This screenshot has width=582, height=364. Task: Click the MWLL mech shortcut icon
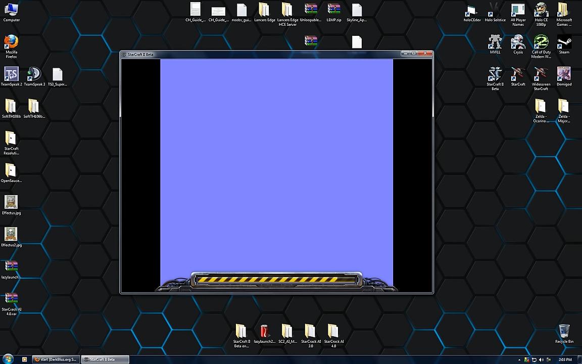pyautogui.click(x=495, y=42)
